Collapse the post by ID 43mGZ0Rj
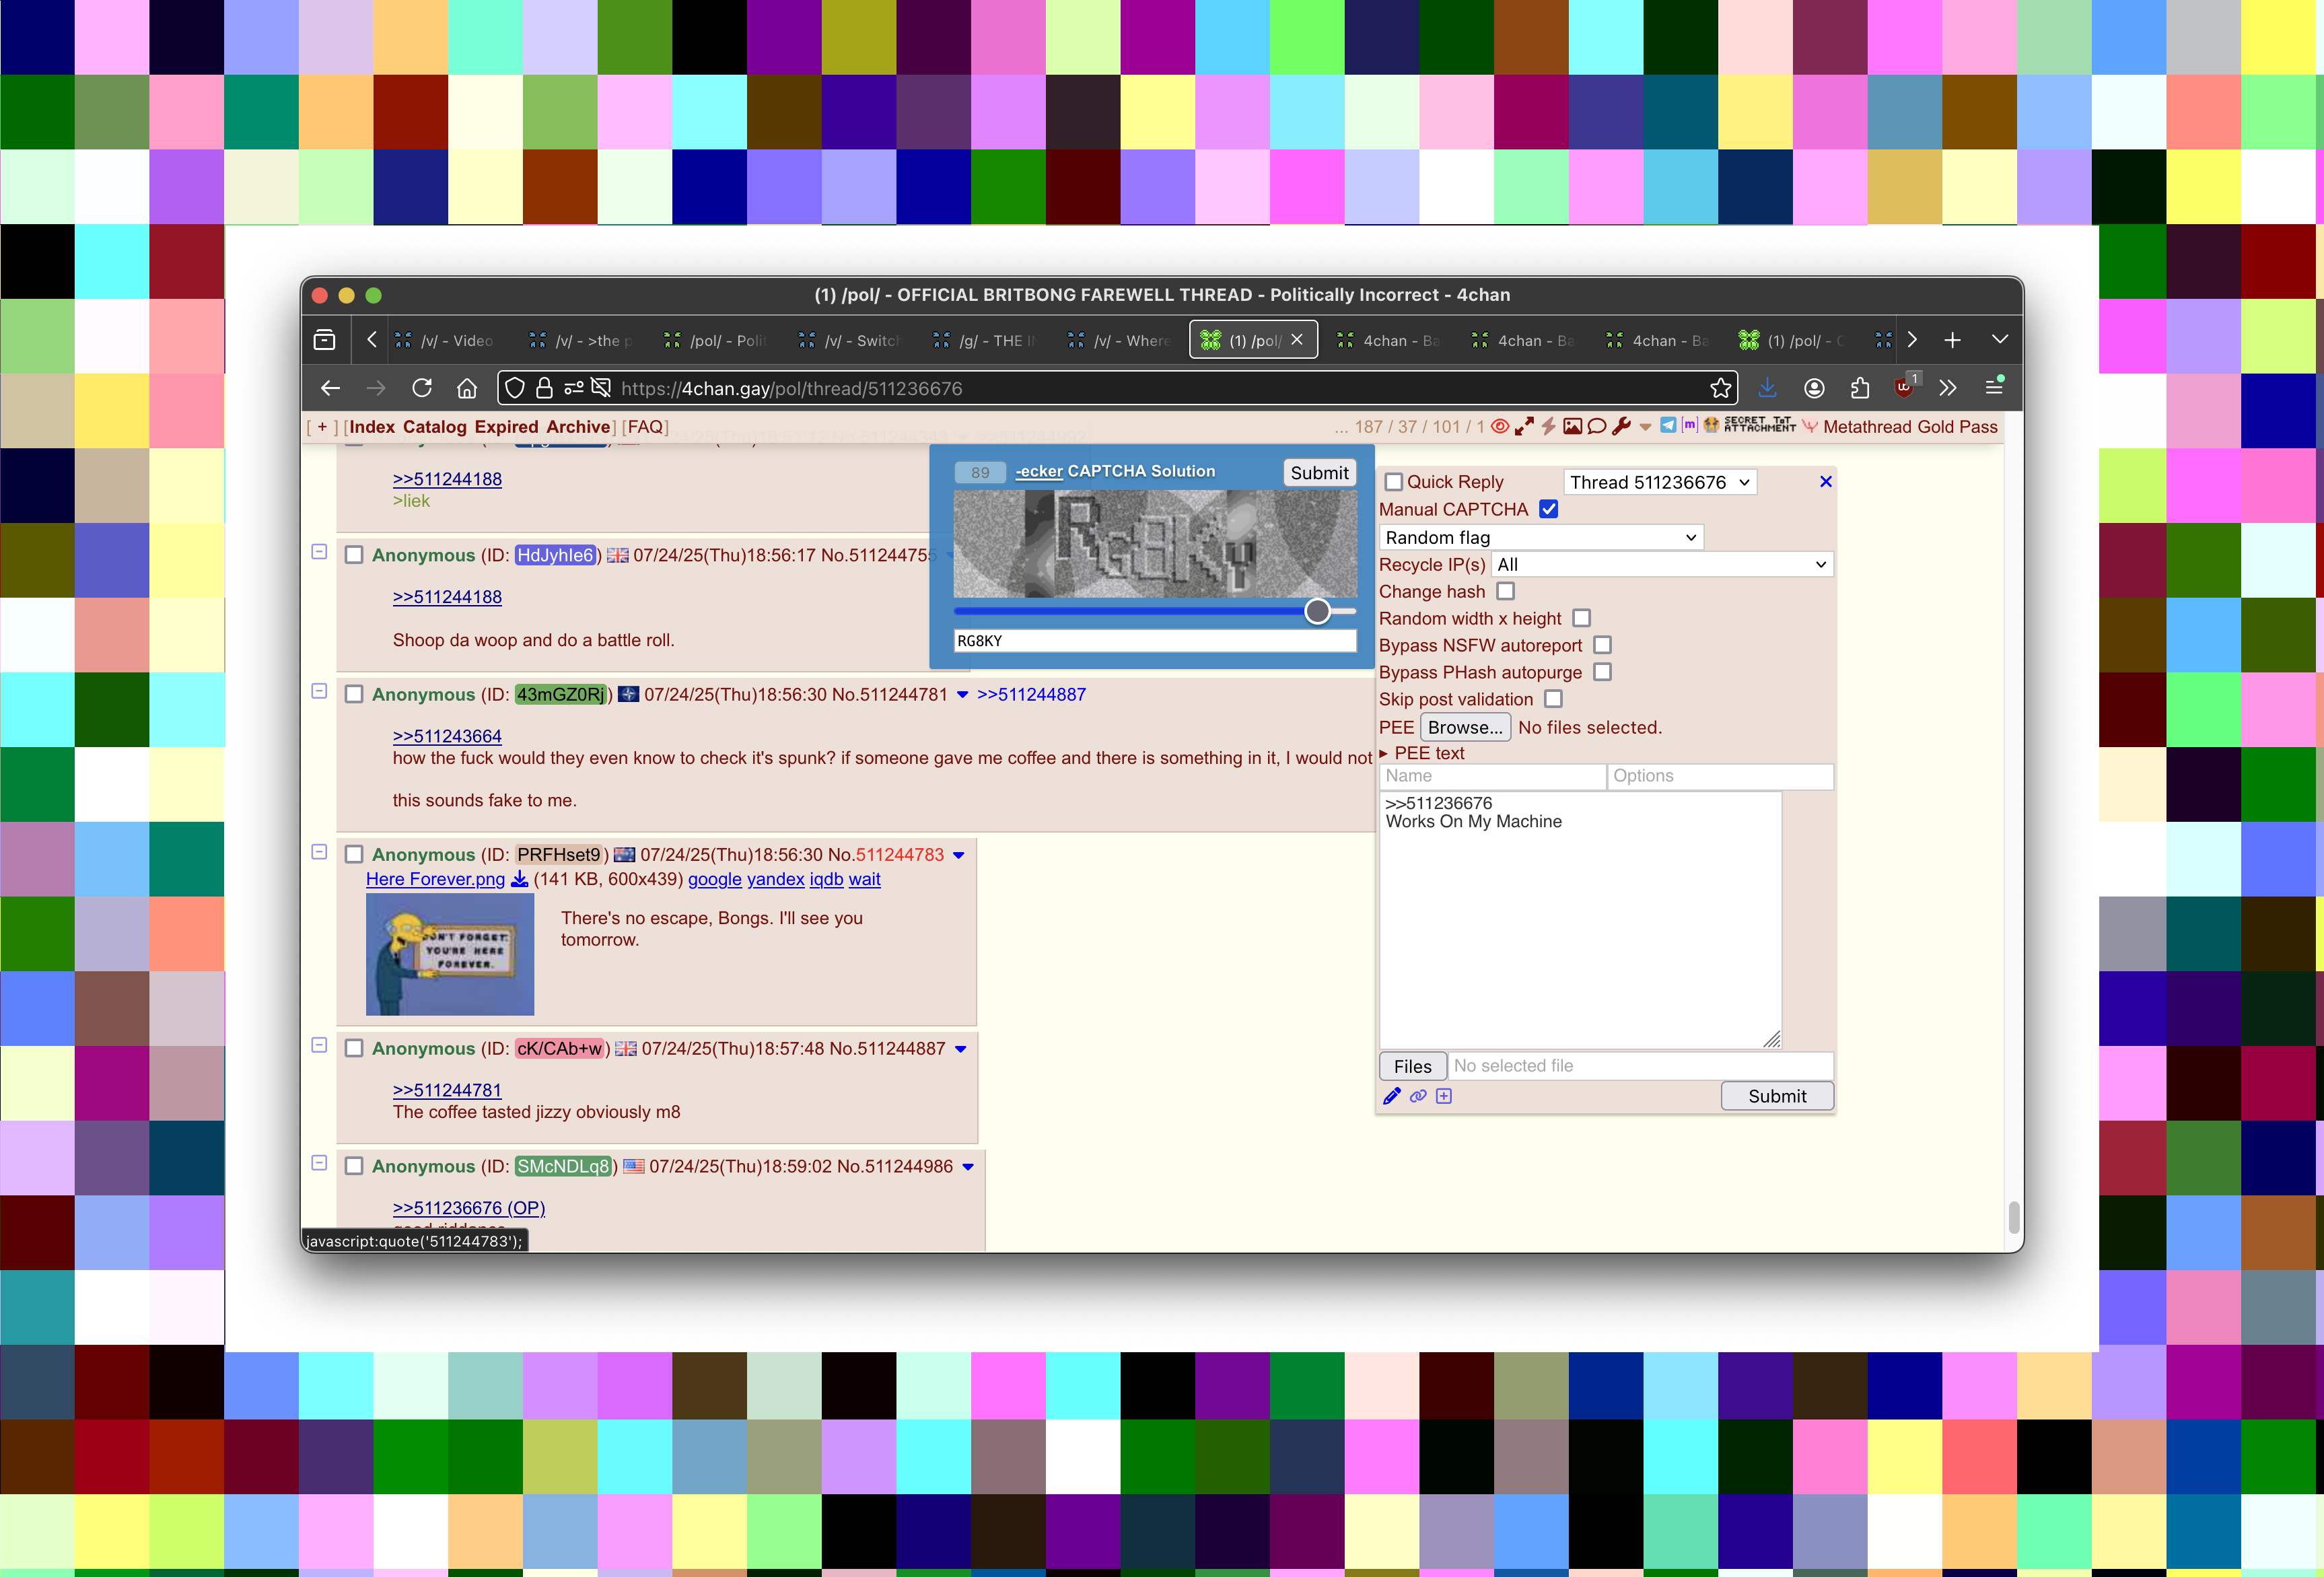Viewport: 2324px width, 1577px height. coord(319,691)
